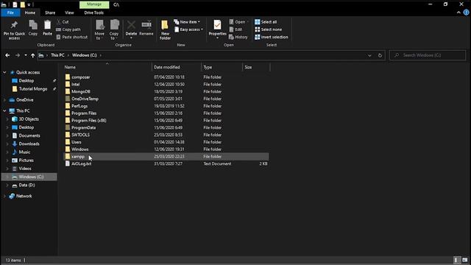Click Select all in ribbon
The width and height of the screenshot is (471, 265).
point(266,22)
